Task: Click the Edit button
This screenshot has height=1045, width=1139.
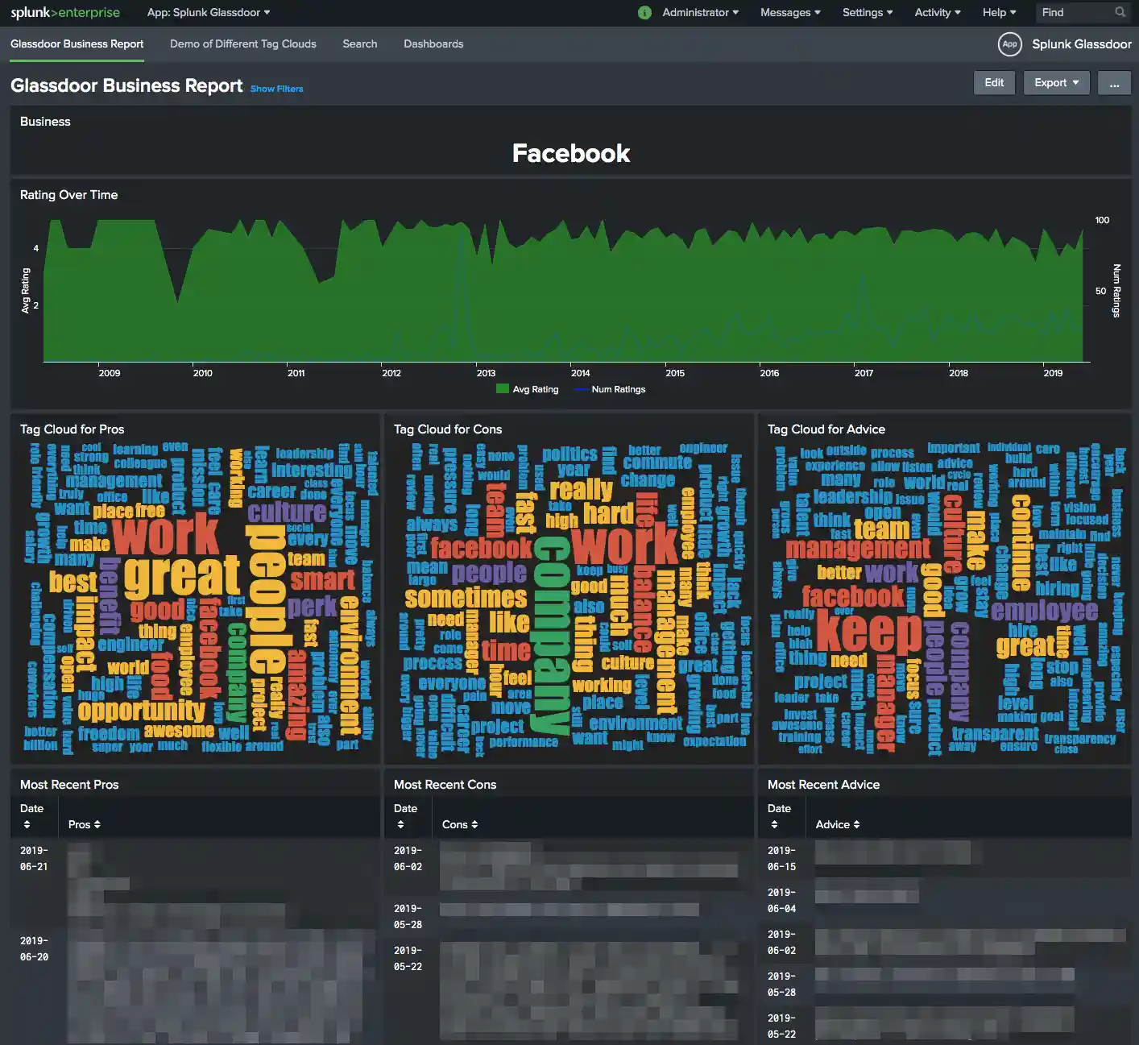Action: tap(994, 83)
